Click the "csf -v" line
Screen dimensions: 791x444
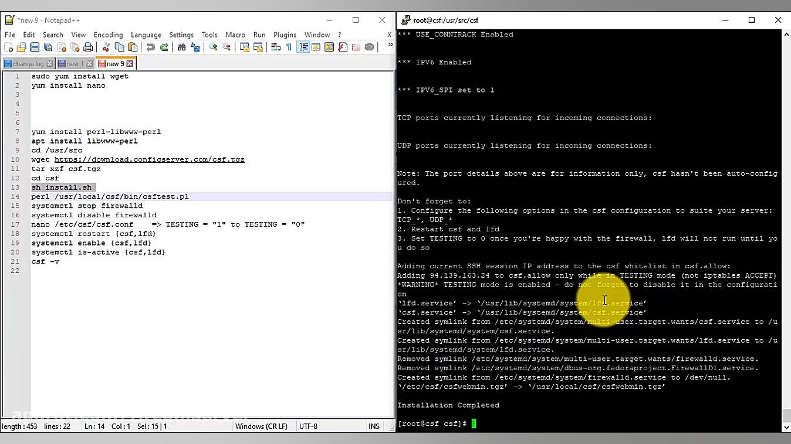pos(45,261)
